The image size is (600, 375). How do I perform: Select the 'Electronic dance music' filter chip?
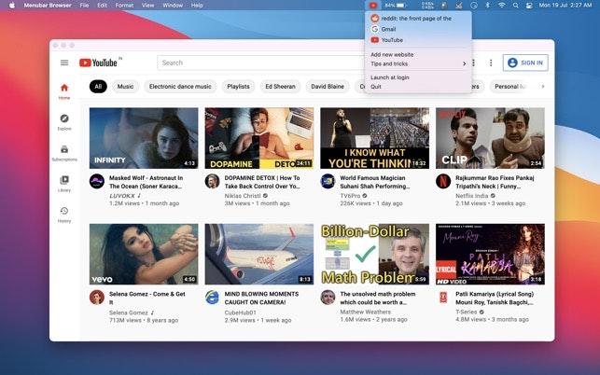point(180,87)
